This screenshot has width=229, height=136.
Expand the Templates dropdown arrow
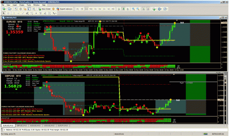pos(167,9)
